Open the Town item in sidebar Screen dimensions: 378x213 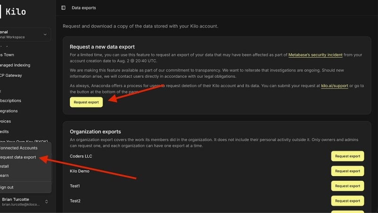coord(7,55)
